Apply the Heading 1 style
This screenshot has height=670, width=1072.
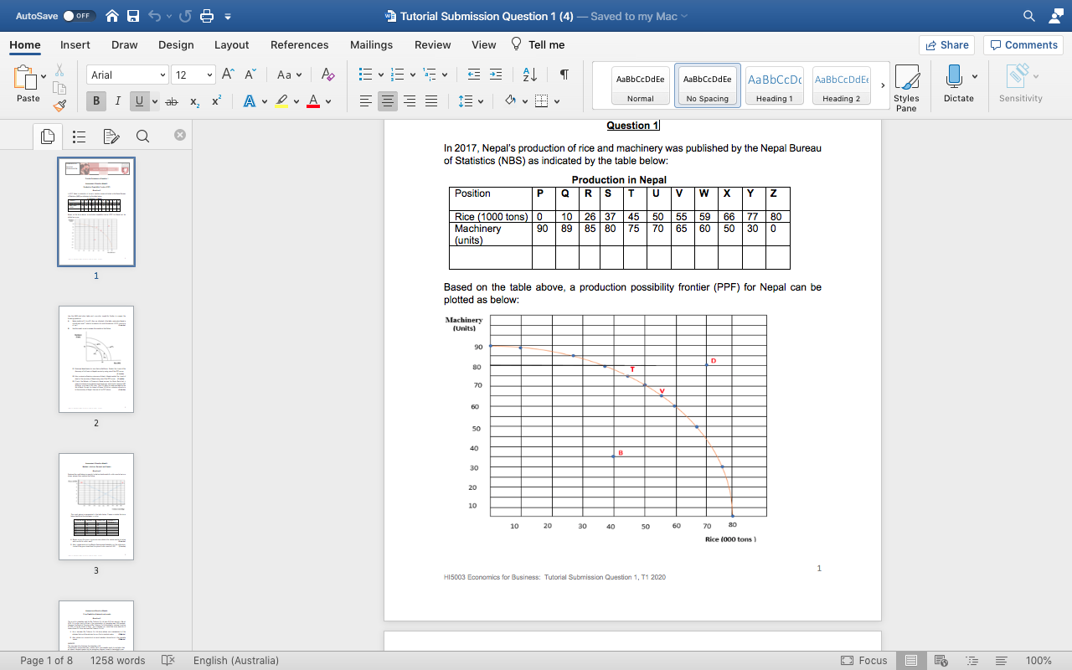(x=775, y=87)
